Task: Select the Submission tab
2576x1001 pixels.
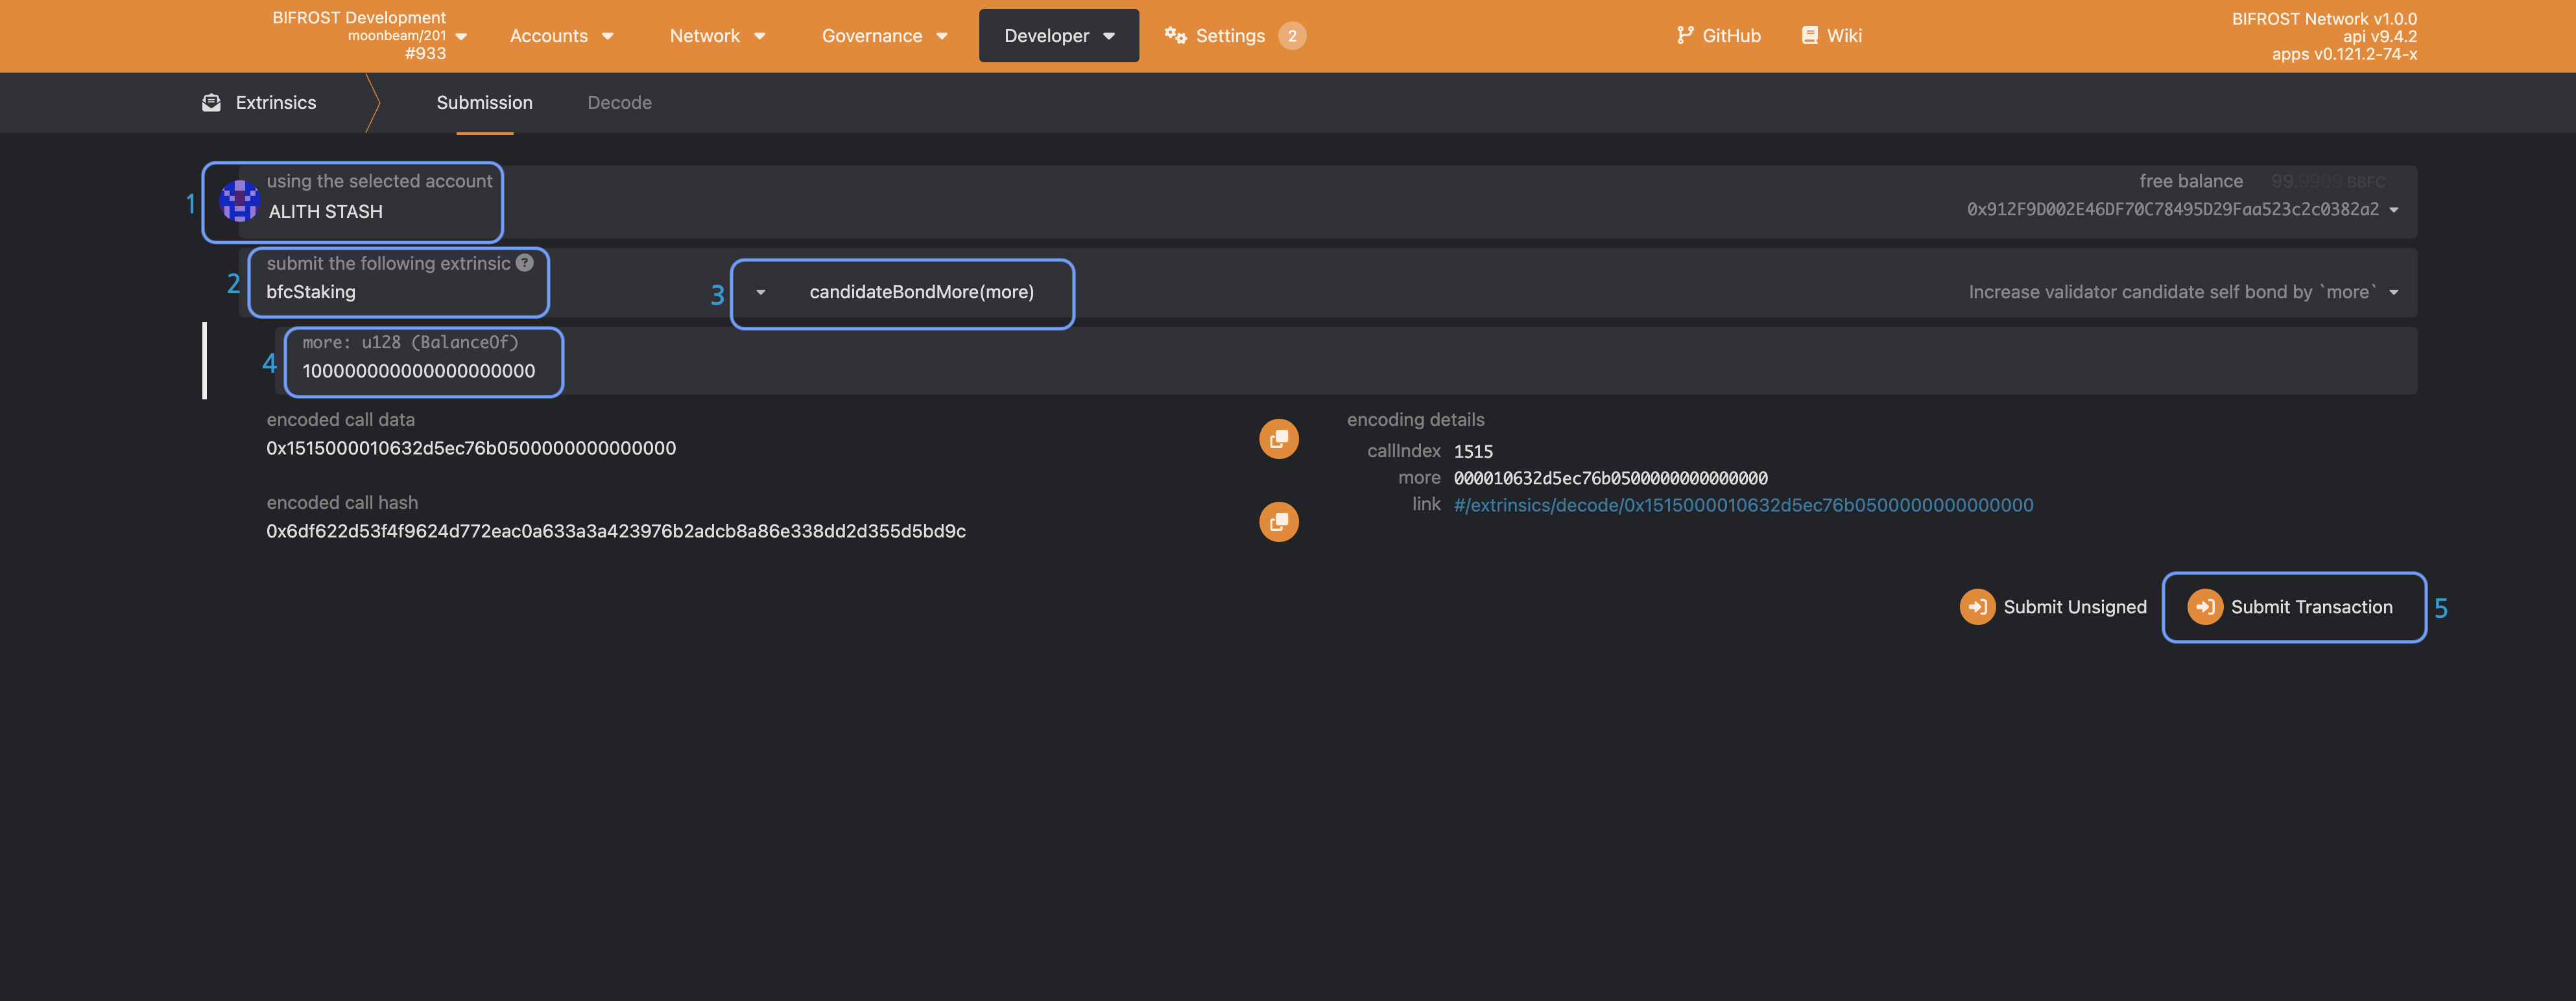Action: click(484, 103)
